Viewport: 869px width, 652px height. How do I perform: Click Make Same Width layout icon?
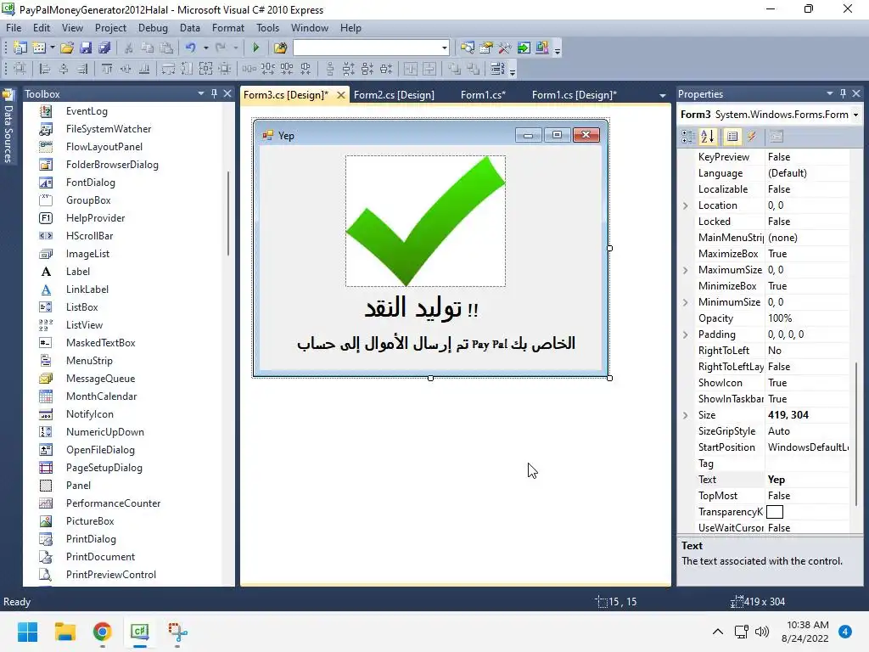coord(169,69)
